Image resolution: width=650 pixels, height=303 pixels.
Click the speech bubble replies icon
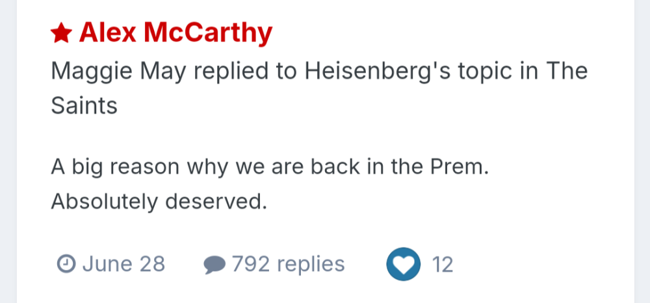coord(214,265)
